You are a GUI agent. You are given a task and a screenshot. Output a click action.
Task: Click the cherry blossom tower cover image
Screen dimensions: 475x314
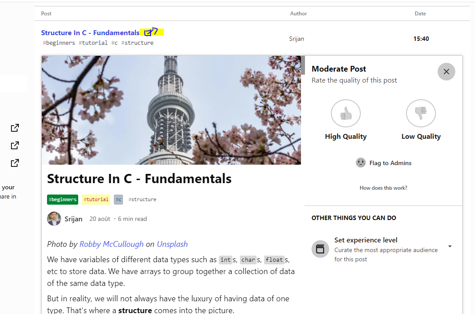171,110
